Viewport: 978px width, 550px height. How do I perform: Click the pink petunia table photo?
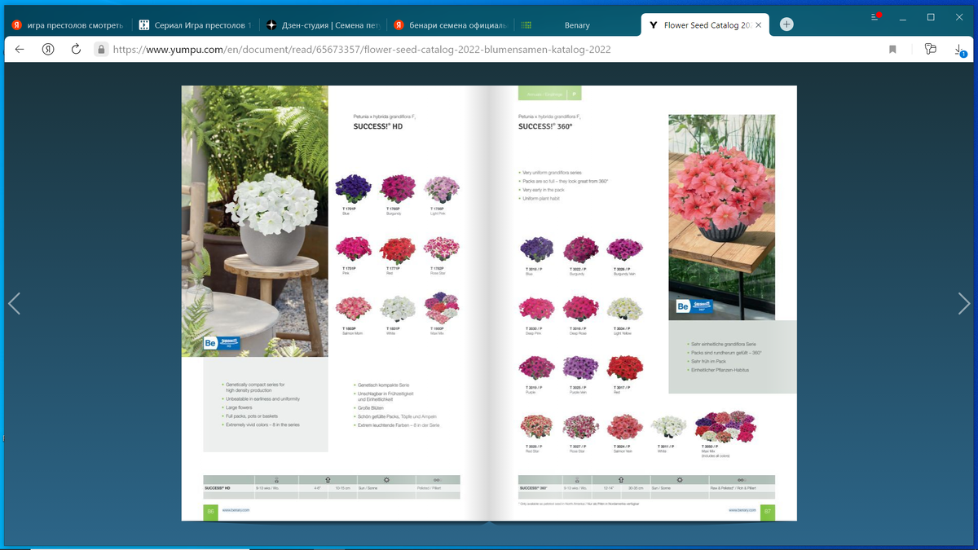(721, 217)
